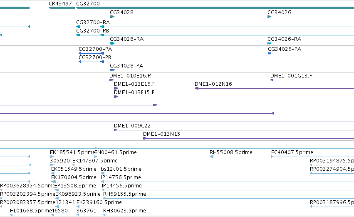Image resolution: width=354 pixels, height=217 pixels.
Task: Click the DME1-013N15 start arrow glyph
Action: click(x=145, y=138)
